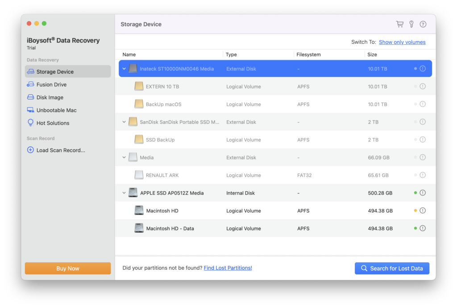
Task: Show info for the Media external disk
Action: coord(423,157)
